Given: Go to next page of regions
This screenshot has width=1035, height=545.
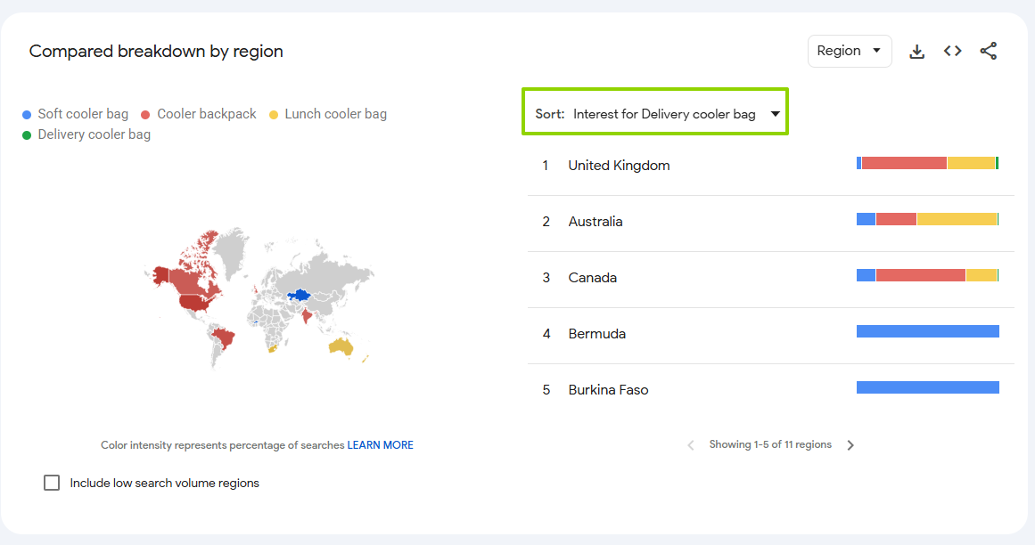Looking at the screenshot, I should click(850, 445).
